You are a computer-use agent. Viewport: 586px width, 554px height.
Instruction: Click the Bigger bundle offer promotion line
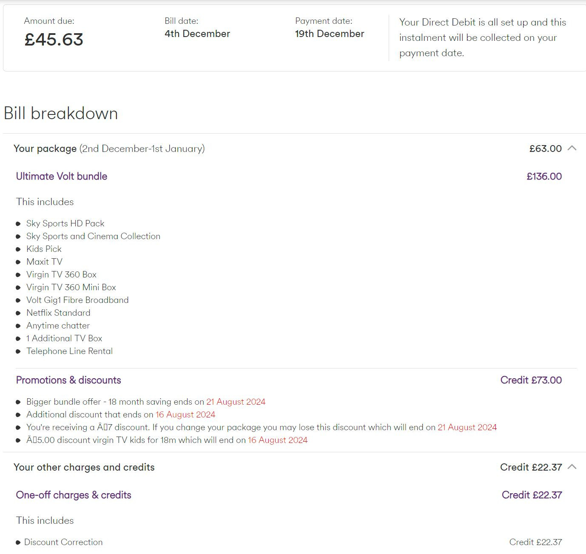(x=146, y=402)
